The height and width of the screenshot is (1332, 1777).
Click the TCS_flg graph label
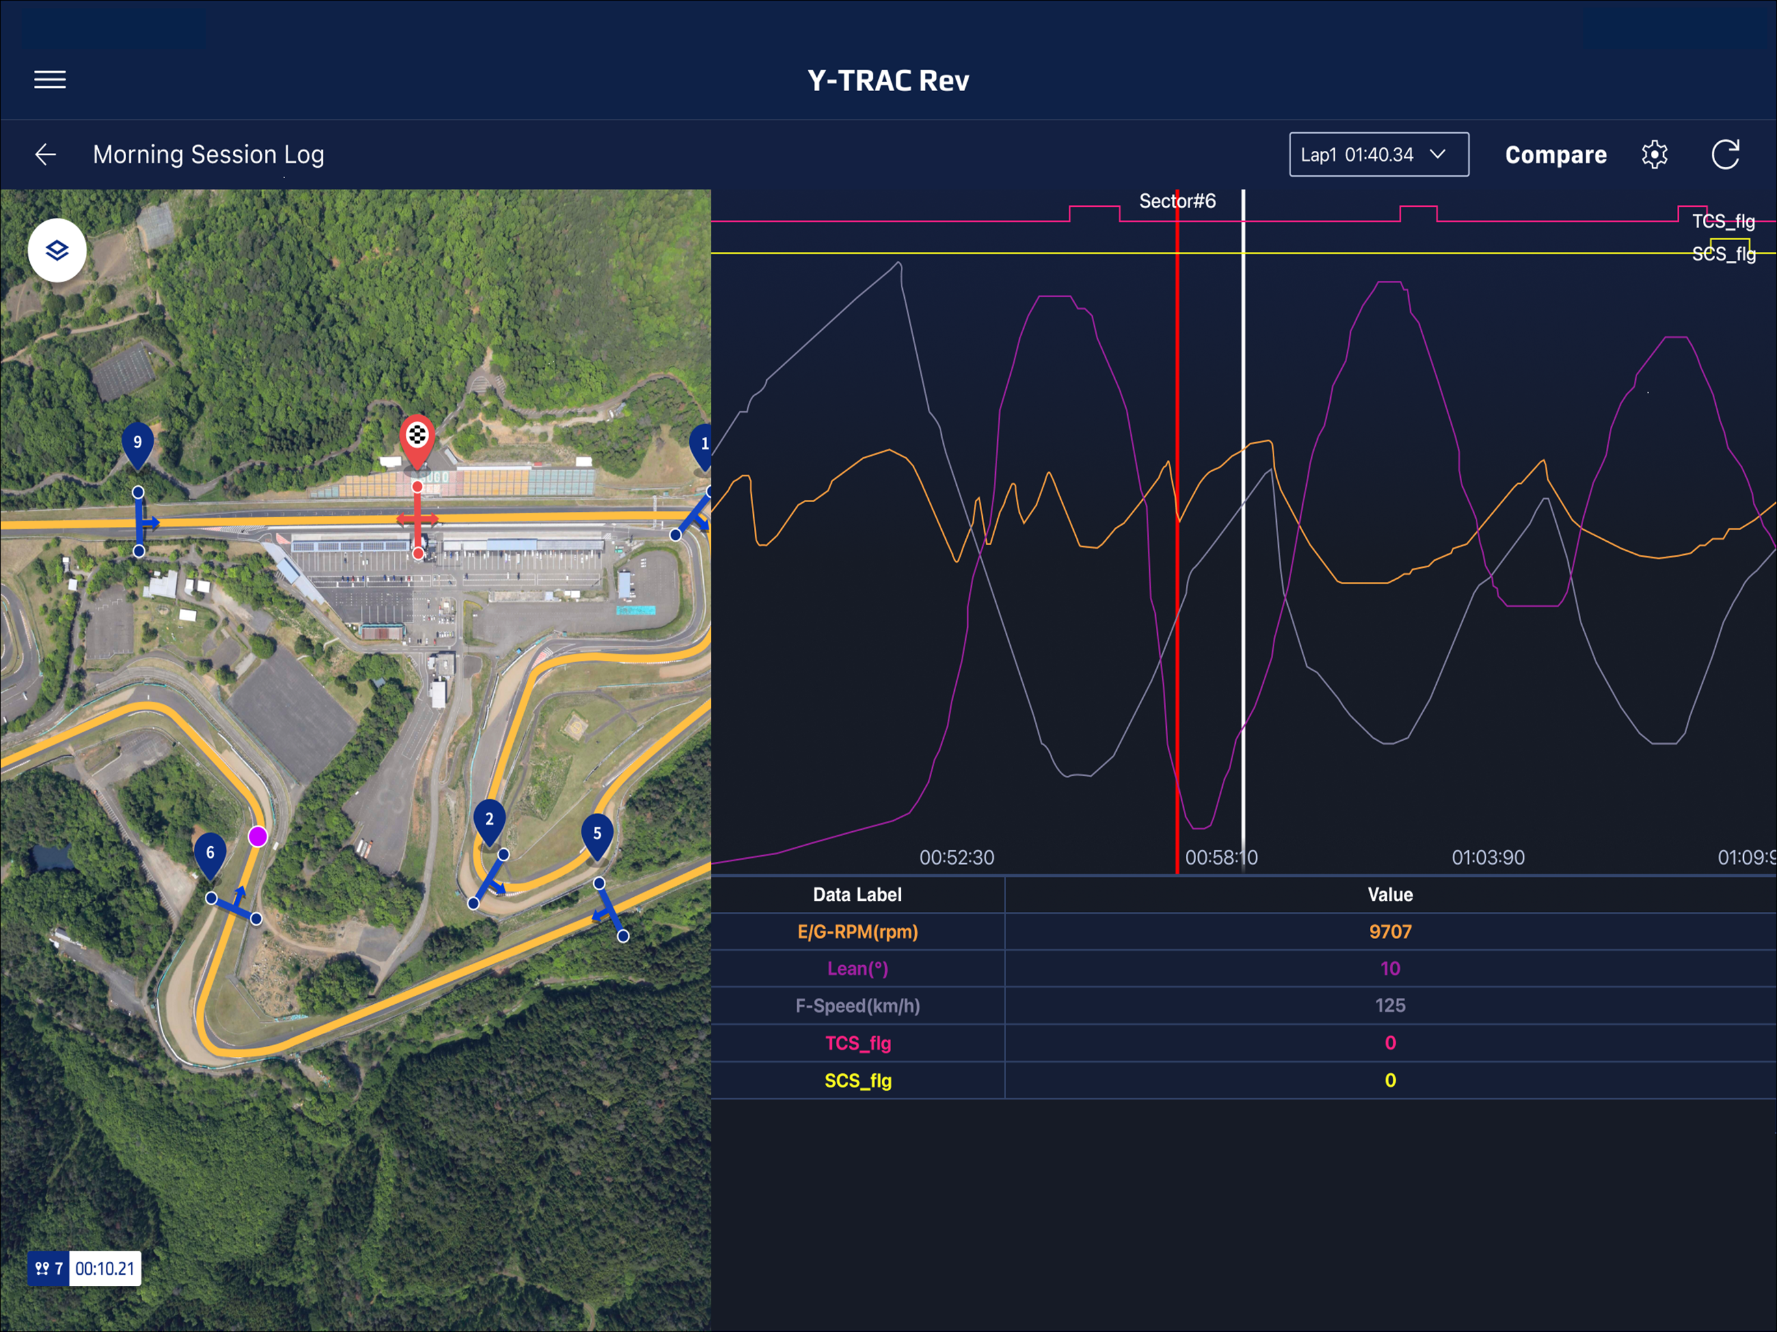tap(1723, 221)
